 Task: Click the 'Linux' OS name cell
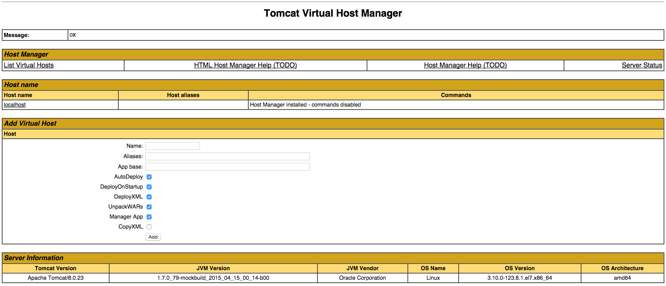click(x=433, y=278)
